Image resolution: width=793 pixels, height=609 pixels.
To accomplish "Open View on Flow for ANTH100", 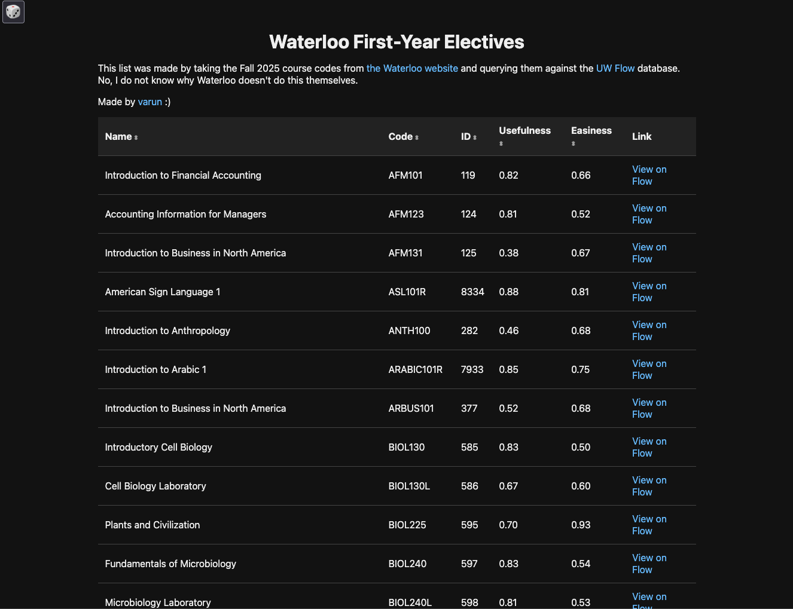I will [x=649, y=330].
